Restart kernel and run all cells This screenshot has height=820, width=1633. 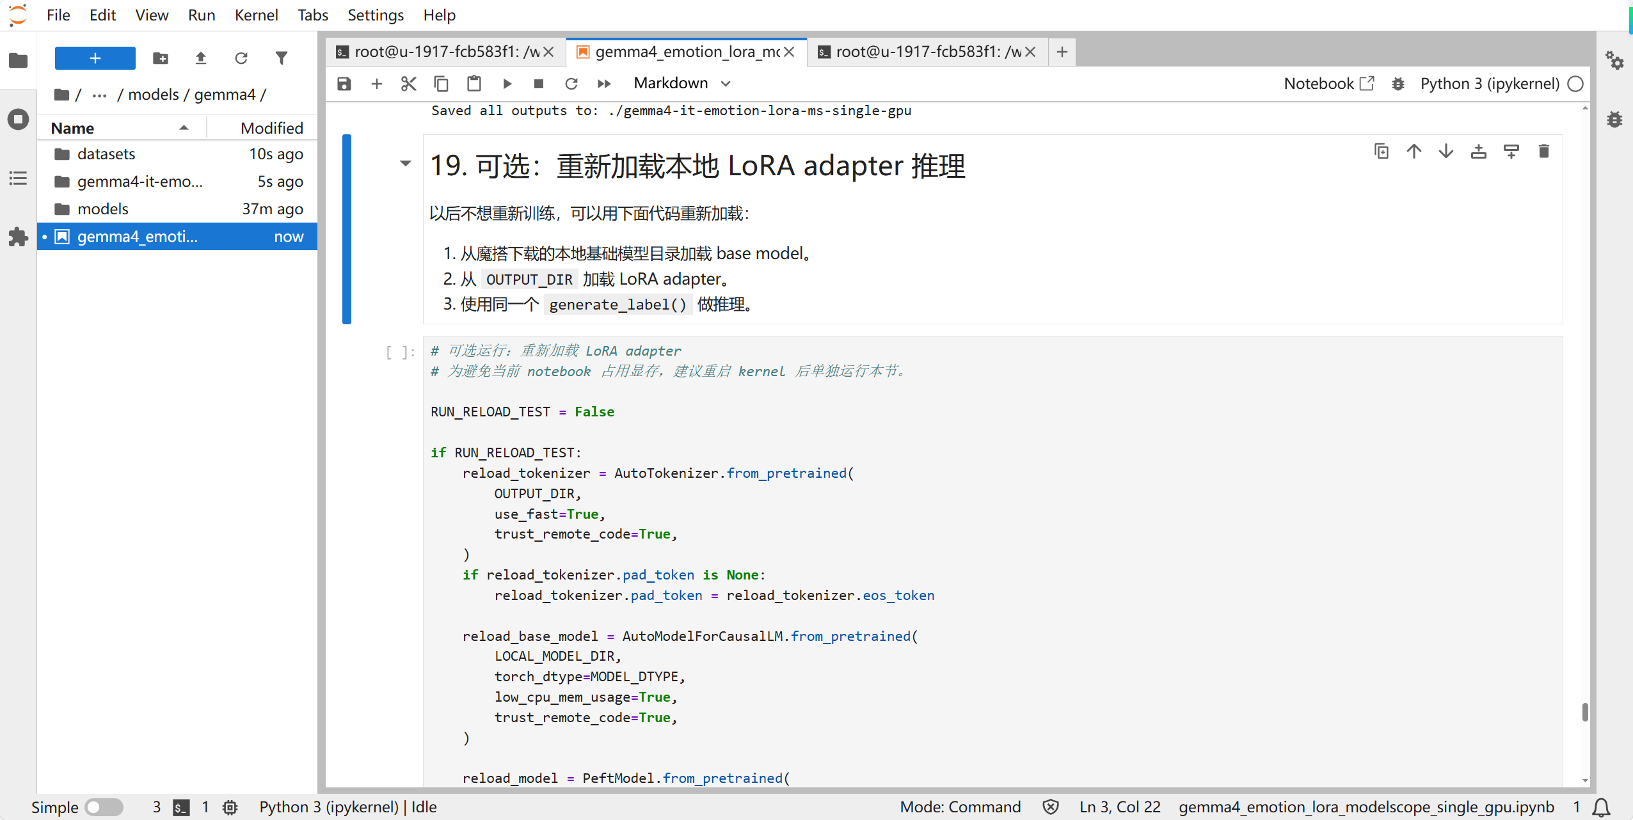(604, 84)
